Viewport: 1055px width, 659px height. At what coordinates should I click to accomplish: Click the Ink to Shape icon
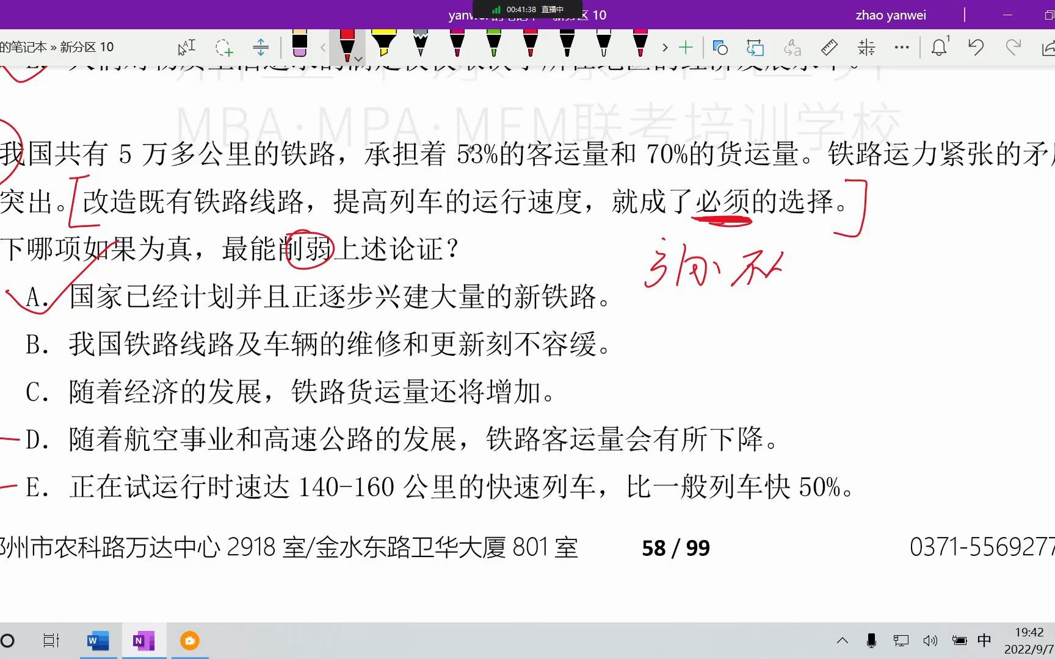pyautogui.click(x=755, y=47)
